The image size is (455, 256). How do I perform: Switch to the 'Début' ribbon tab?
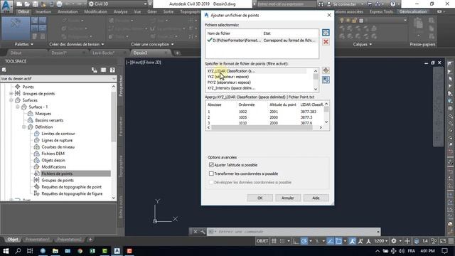coord(23,11)
